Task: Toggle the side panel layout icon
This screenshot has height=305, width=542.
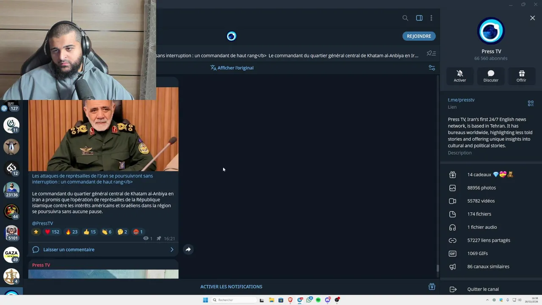Action: 419,18
